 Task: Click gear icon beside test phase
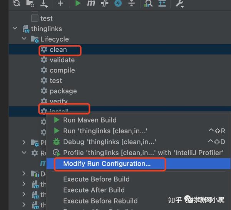44,81
